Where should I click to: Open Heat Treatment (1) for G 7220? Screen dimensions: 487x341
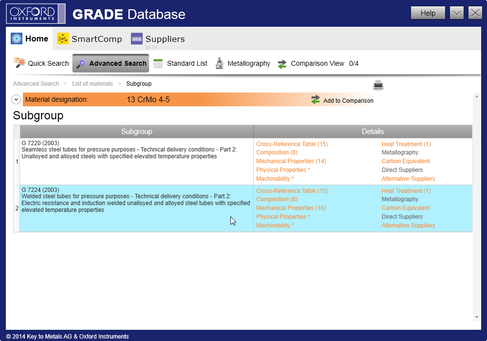point(406,144)
